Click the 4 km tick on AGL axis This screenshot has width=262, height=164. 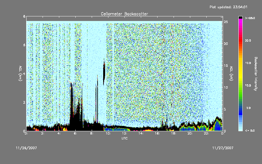click(x=24, y=74)
